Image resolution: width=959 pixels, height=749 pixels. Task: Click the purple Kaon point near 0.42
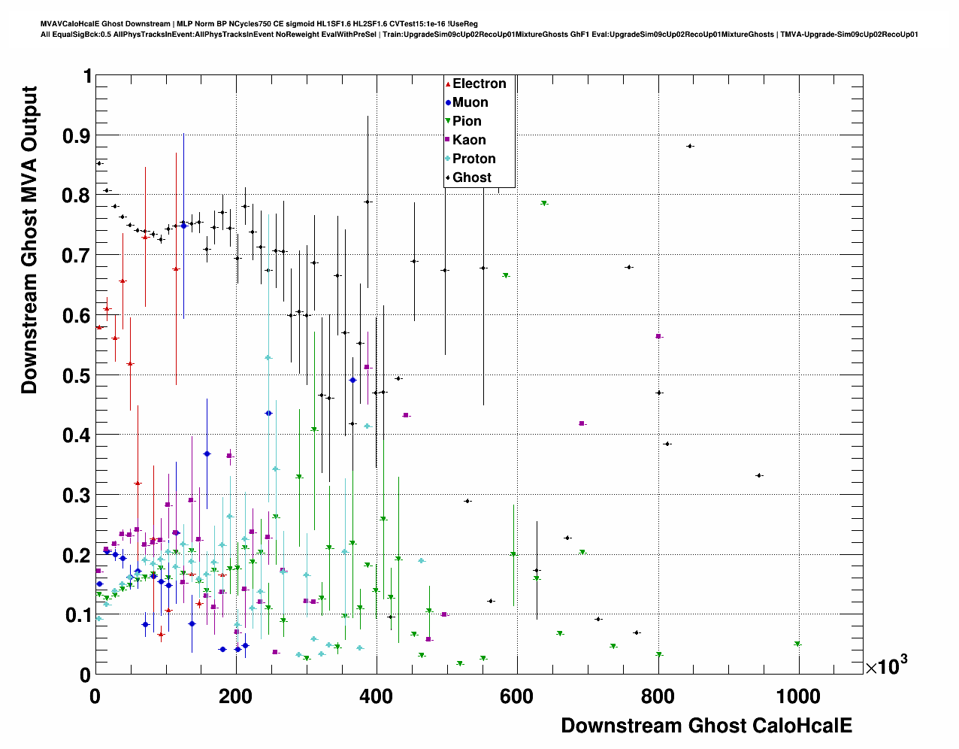pyautogui.click(x=582, y=423)
